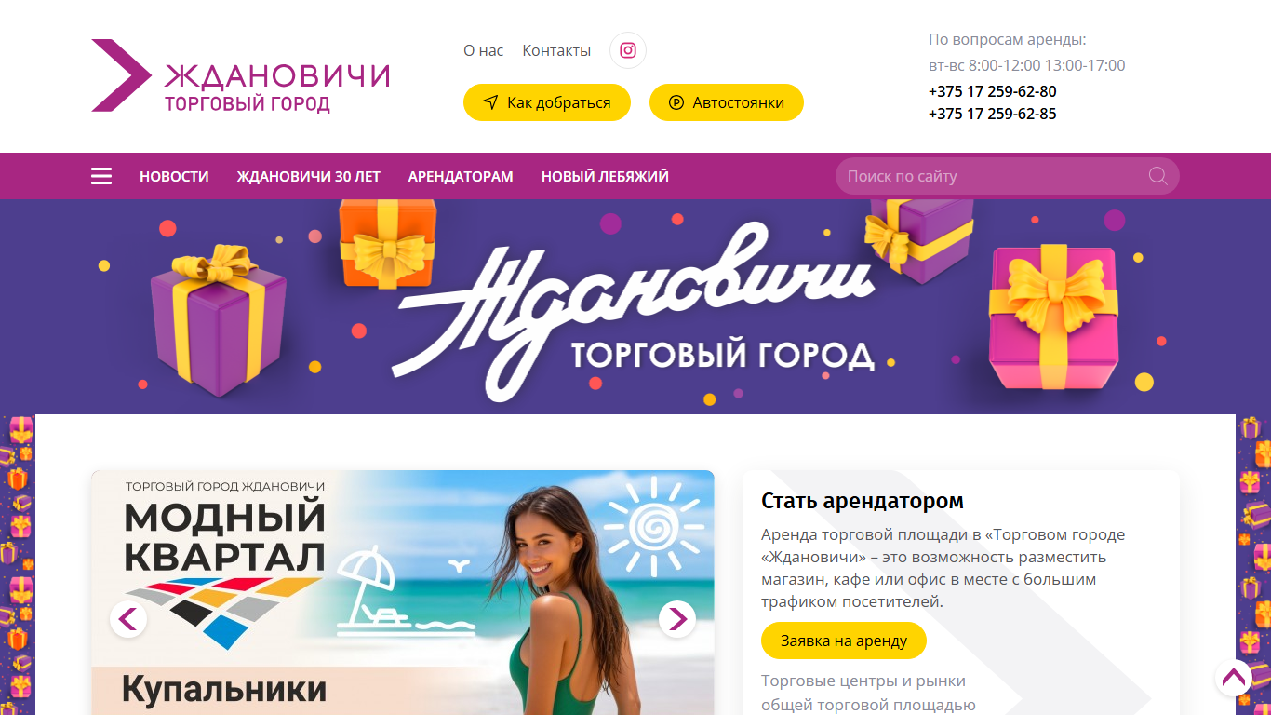Open the Новый Лебяжий menu item

(605, 176)
